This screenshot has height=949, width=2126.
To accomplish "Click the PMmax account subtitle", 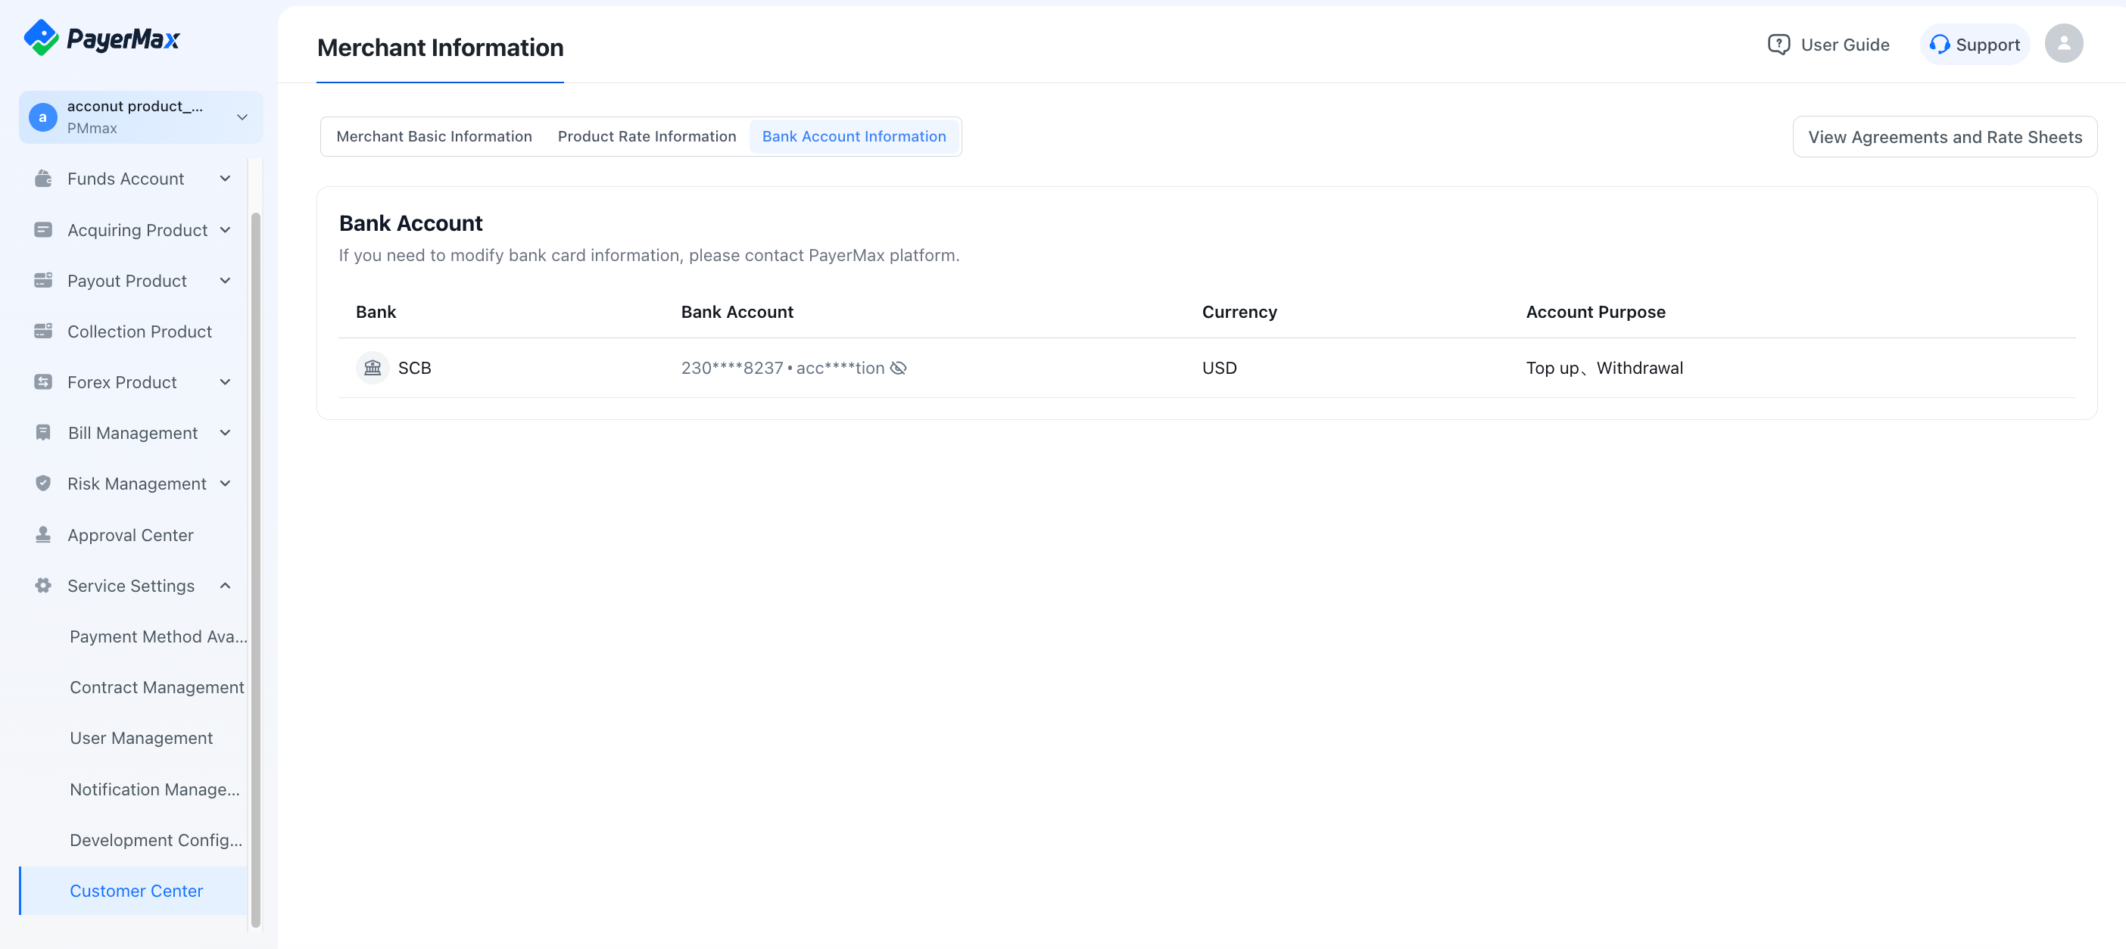I will [92, 128].
